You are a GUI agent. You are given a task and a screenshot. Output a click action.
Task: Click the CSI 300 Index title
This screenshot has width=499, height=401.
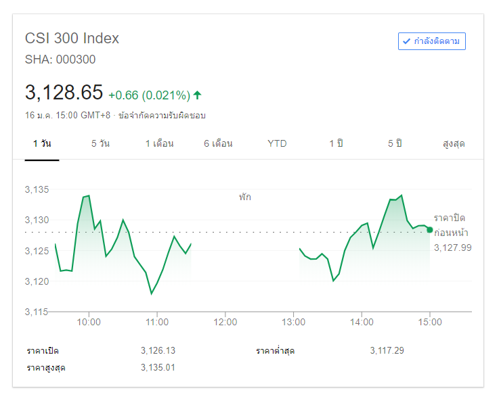point(72,39)
